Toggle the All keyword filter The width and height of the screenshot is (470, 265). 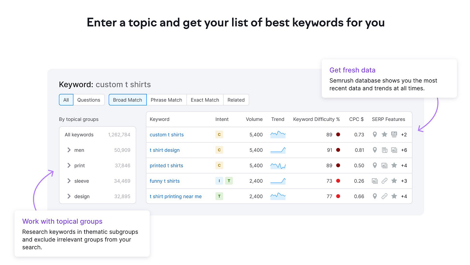[x=66, y=100]
